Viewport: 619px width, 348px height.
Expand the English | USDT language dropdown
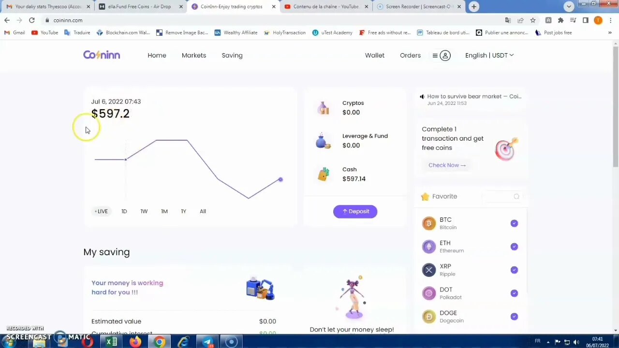click(489, 55)
